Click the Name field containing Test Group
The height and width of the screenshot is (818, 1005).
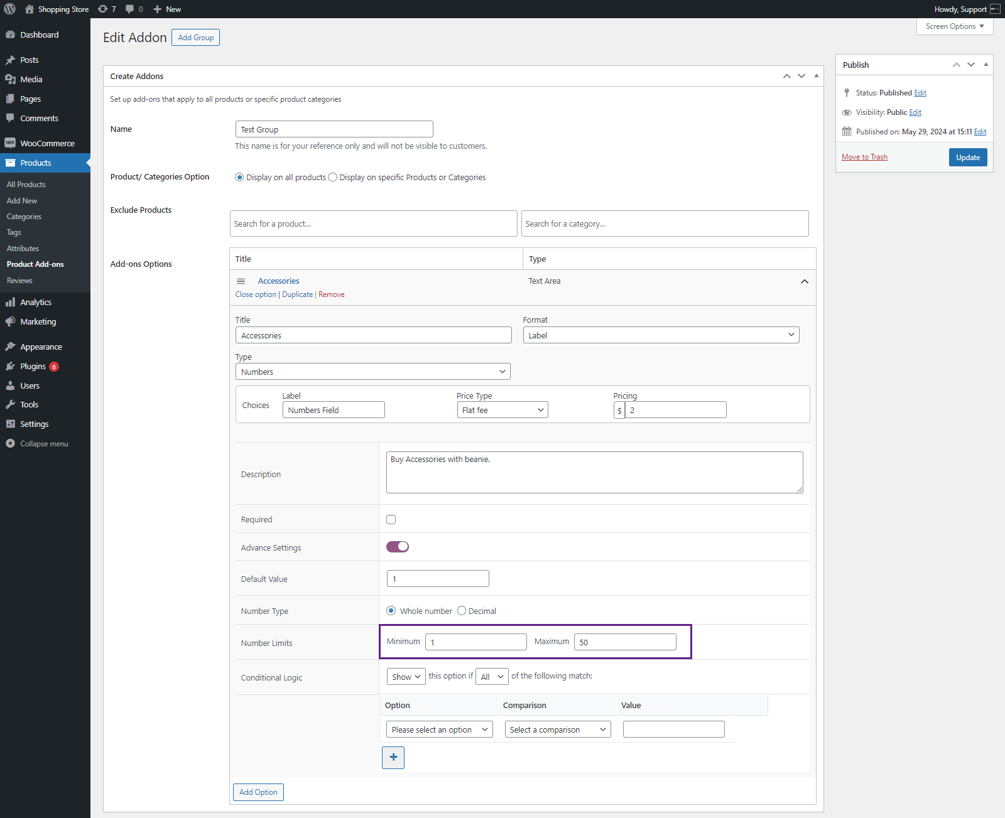(334, 129)
